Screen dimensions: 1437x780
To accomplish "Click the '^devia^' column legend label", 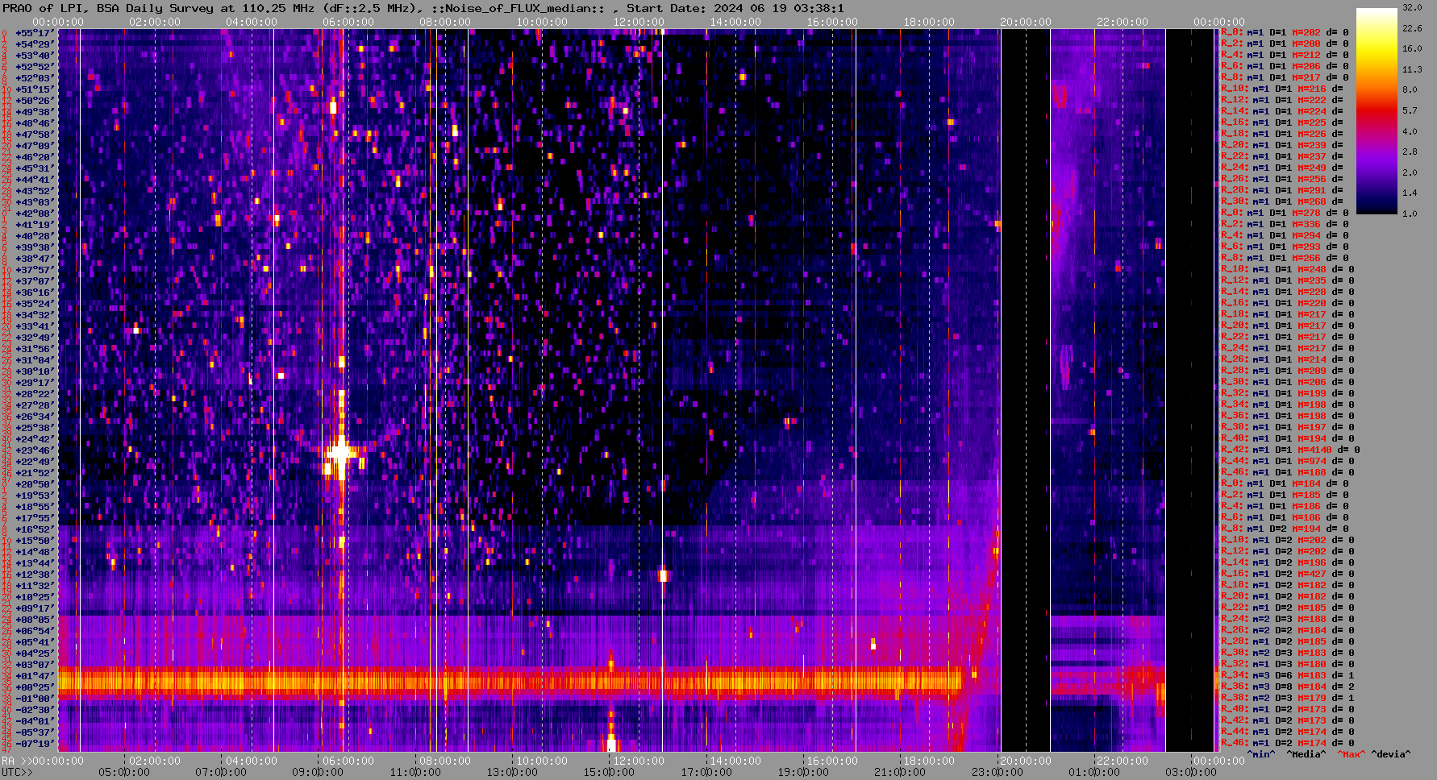I will pyautogui.click(x=1391, y=755).
